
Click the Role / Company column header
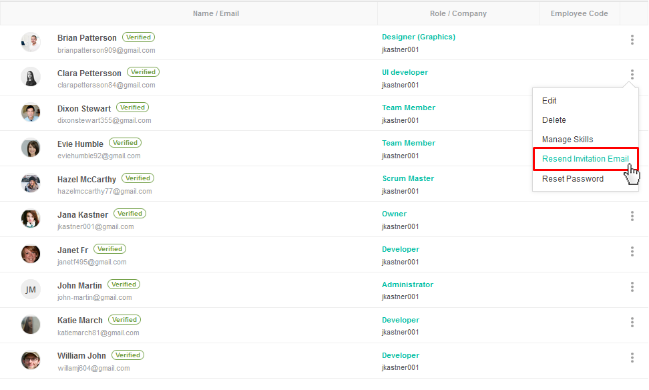458,13
